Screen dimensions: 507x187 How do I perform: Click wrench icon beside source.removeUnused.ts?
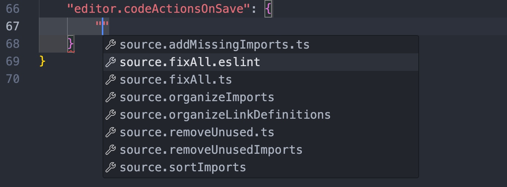click(111, 132)
